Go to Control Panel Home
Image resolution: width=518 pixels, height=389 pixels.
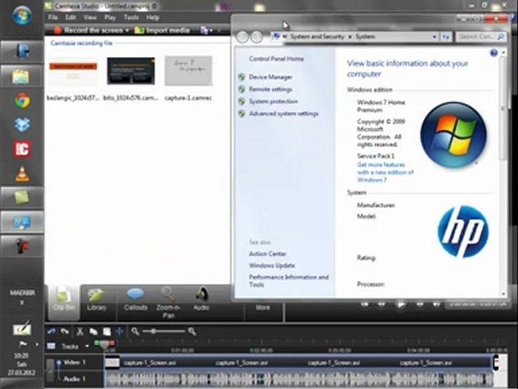coord(276,59)
